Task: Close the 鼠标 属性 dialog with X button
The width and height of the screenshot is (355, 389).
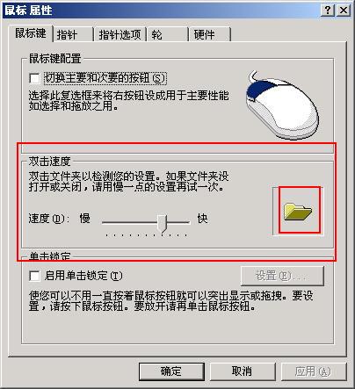Action: [x=344, y=11]
